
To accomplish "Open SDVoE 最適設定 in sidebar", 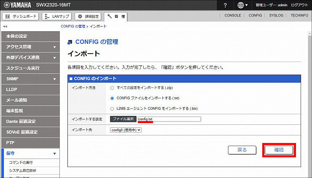I will pyautogui.click(x=30, y=132).
